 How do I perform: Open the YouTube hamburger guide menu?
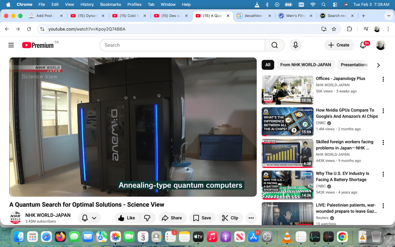tap(11, 45)
